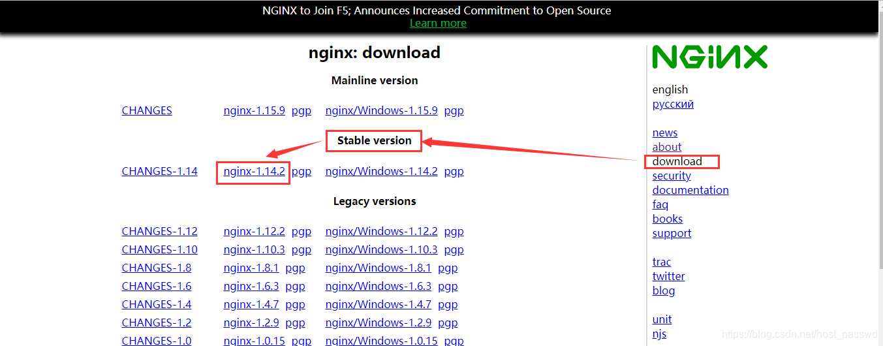
Task: Open pgp signature beside nginx/Windows-1.15.9
Action: click(454, 111)
